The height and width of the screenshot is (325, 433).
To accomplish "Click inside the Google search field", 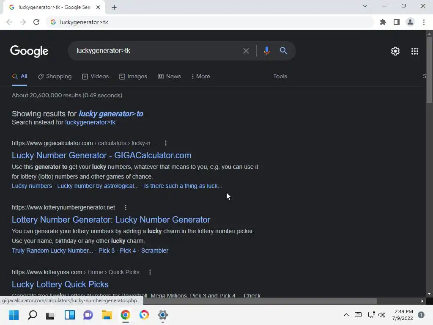I will [157, 51].
